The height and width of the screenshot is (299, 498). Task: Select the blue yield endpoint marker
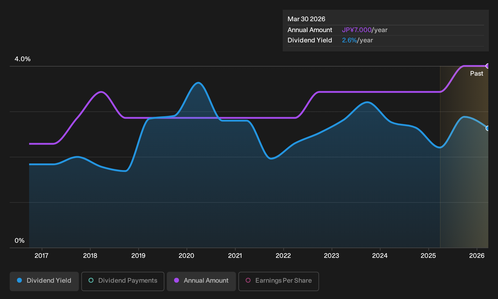tap(488, 128)
